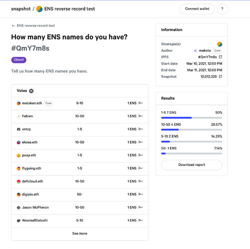Open the 12,012,326 snapshot block link

(209, 76)
